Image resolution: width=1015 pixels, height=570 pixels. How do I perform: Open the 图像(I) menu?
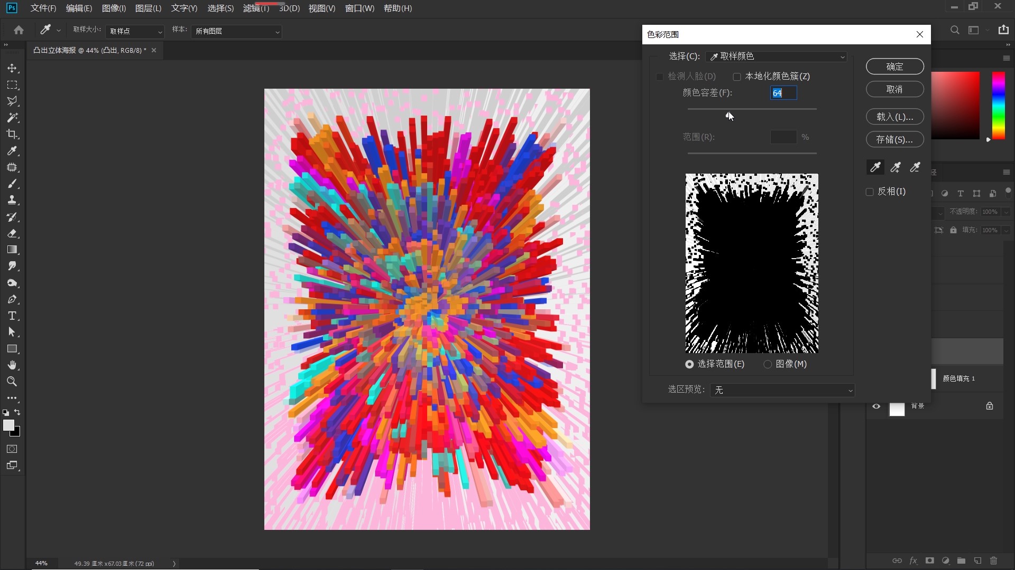[114, 8]
